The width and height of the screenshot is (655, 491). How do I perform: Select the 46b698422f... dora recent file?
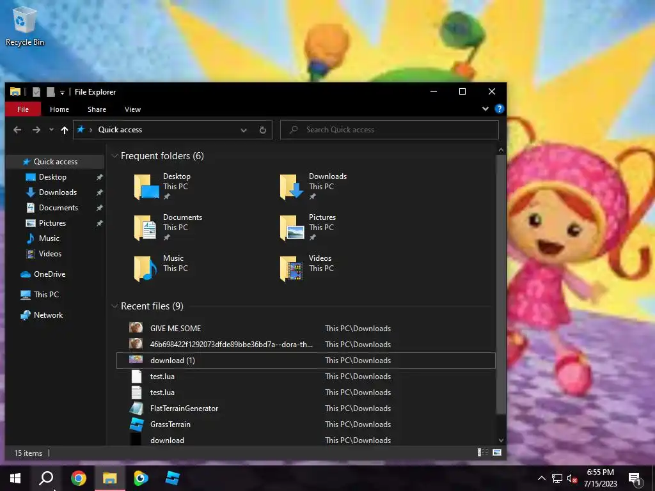click(x=306, y=345)
